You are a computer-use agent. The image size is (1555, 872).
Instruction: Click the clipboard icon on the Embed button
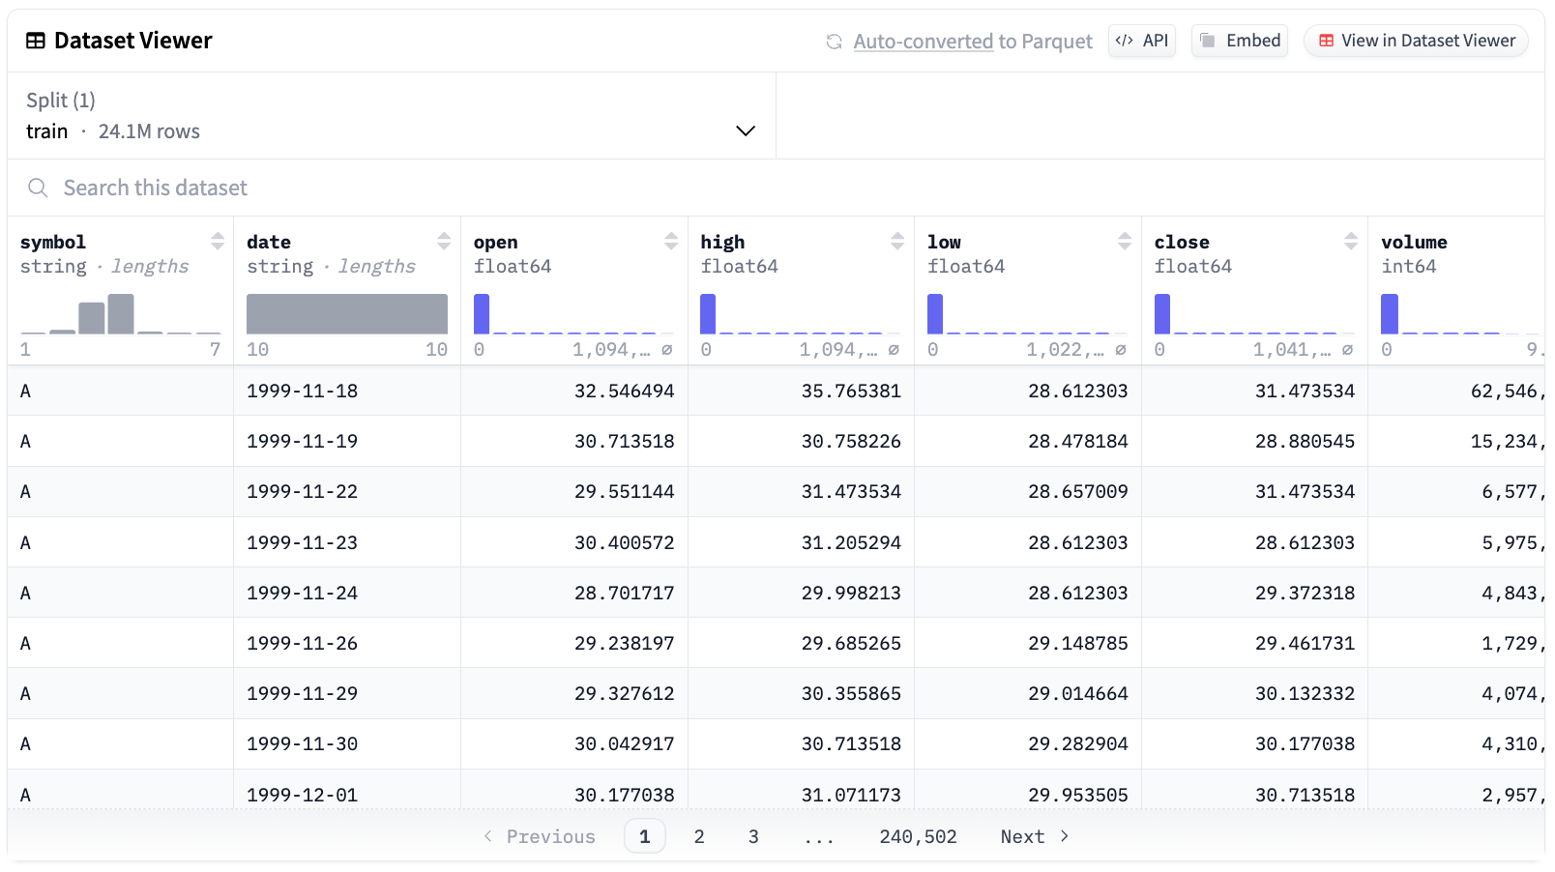pos(1208,41)
